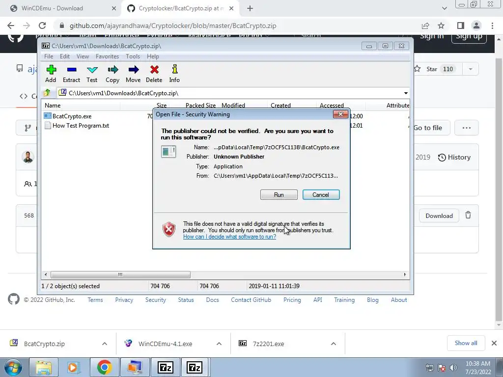Close the Security Warning dialog with X
This screenshot has height=377, width=503.
[340, 114]
